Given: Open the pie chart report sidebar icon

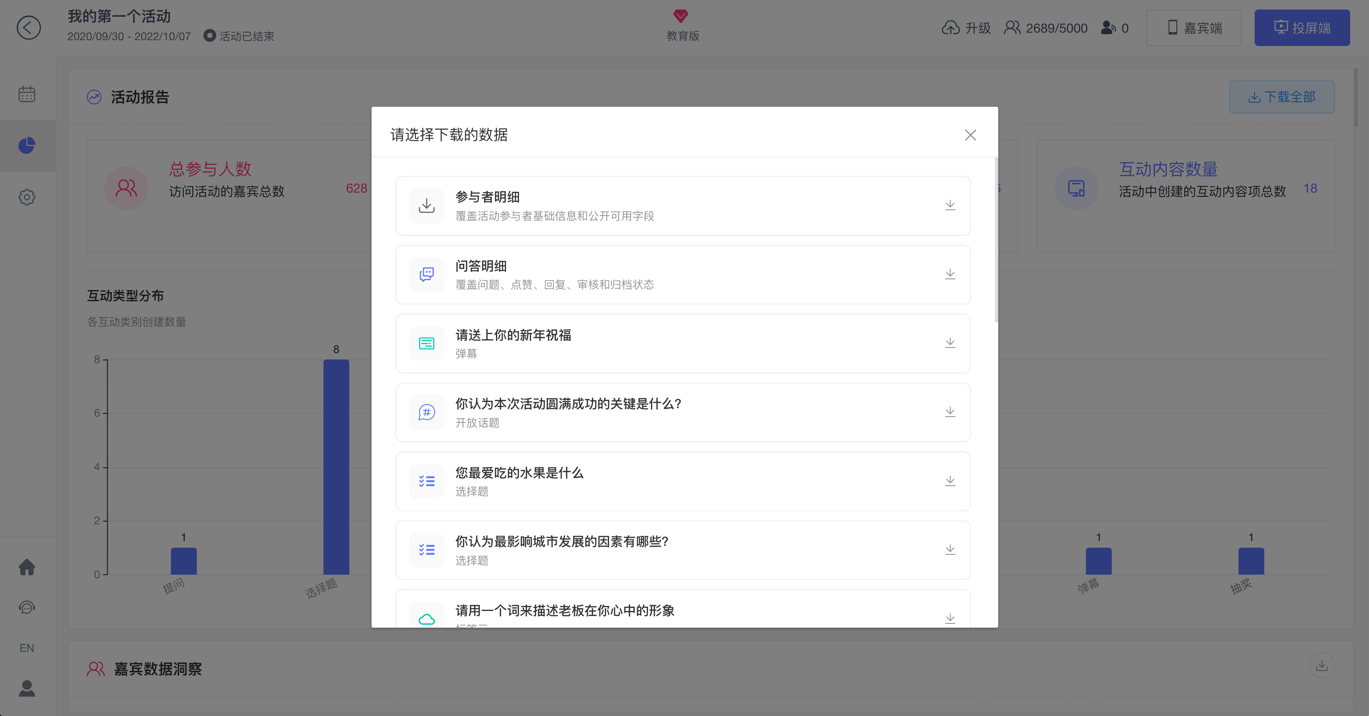Looking at the screenshot, I should pos(26,146).
